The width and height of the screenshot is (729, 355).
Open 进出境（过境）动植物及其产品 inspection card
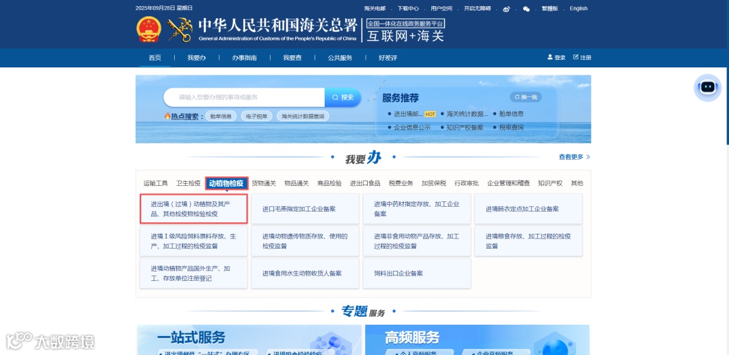(194, 209)
